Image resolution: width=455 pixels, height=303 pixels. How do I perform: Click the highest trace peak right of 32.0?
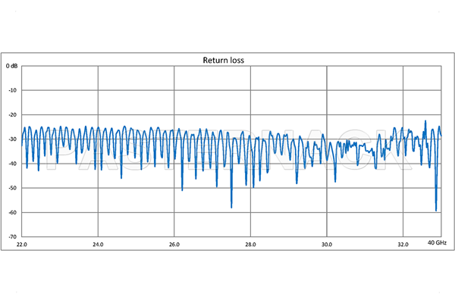425,121
